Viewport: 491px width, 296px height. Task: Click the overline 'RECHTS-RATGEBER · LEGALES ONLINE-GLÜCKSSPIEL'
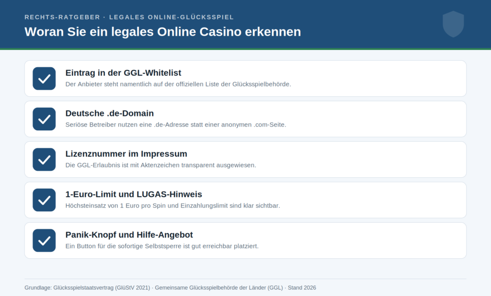point(129,17)
